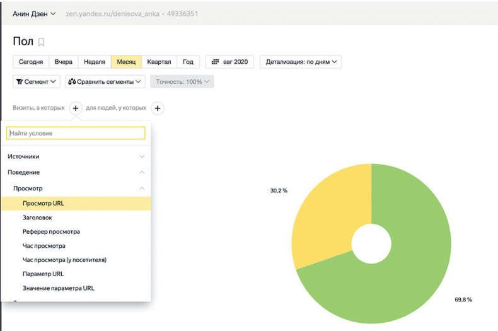Open the Анин Дзен account dropdown
The image size is (498, 331).
point(35,13)
